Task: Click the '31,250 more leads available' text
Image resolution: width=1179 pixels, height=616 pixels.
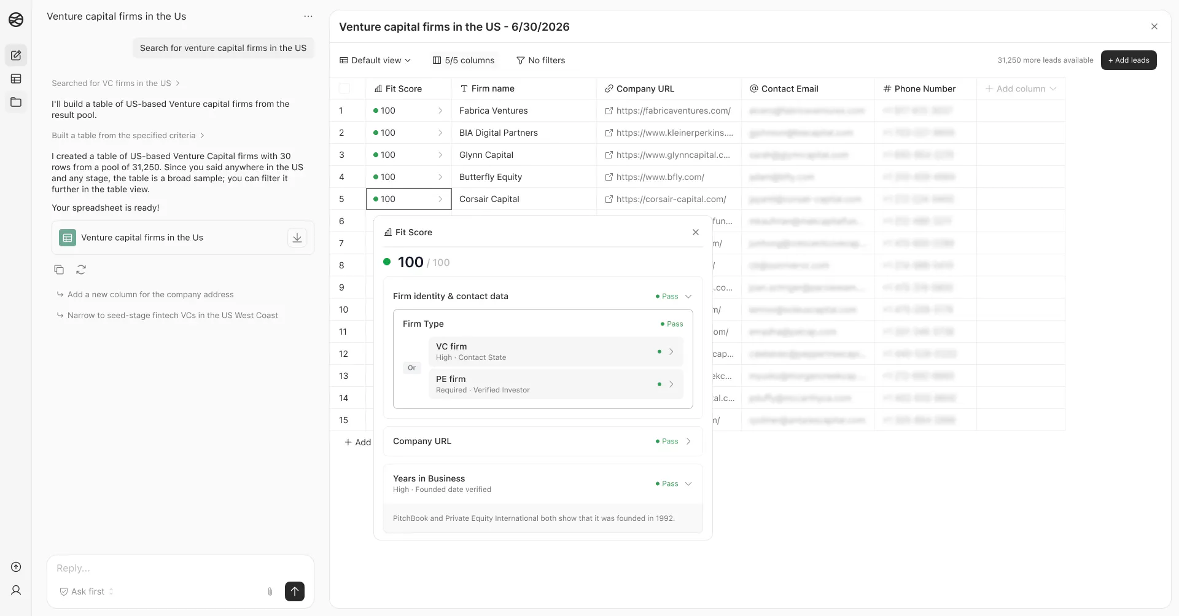Action: (1045, 60)
